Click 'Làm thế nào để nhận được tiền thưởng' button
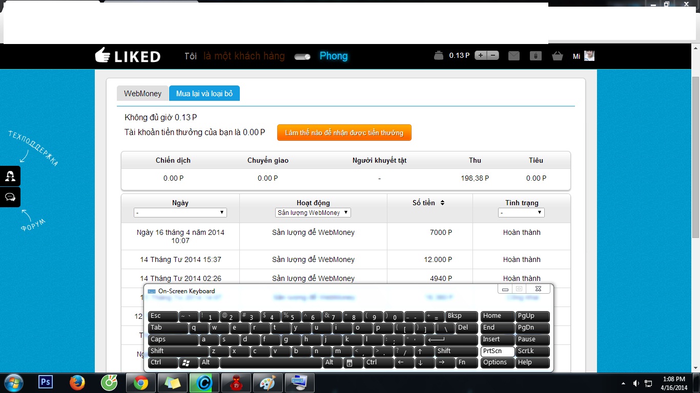Screen dimensions: 700x393 [x=344, y=133]
